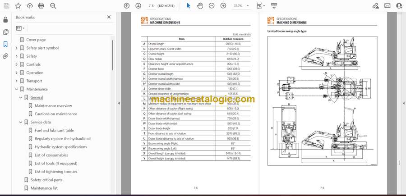
Task: Open the share with others icon
Action: coord(399,6)
